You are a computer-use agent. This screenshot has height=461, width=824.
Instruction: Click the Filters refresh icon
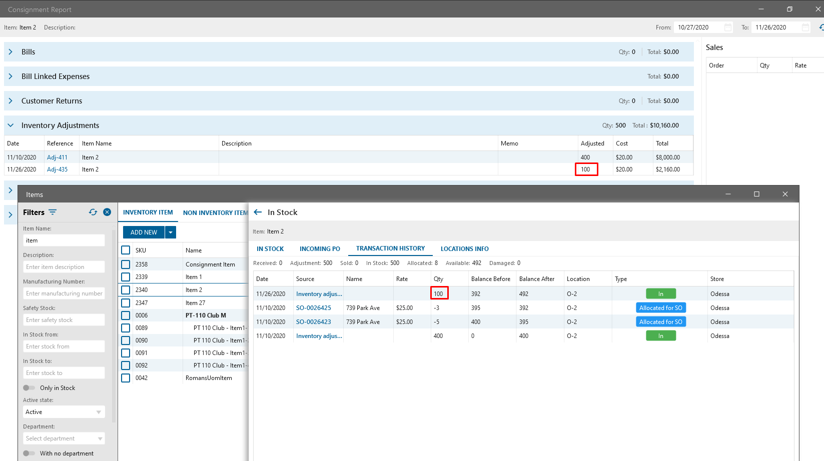pyautogui.click(x=93, y=212)
